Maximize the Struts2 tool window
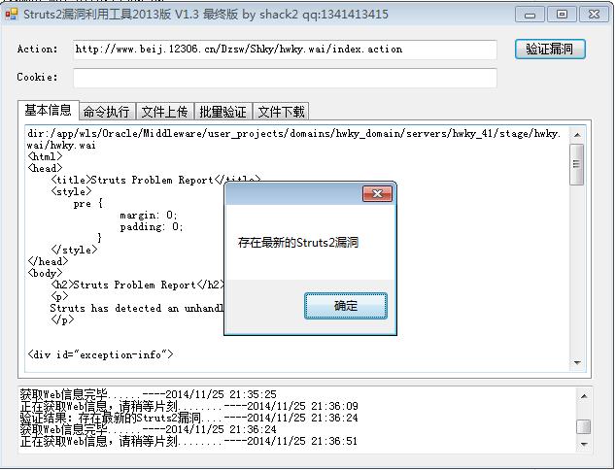Viewport: 616px width, 470px height. pyautogui.click(x=562, y=15)
